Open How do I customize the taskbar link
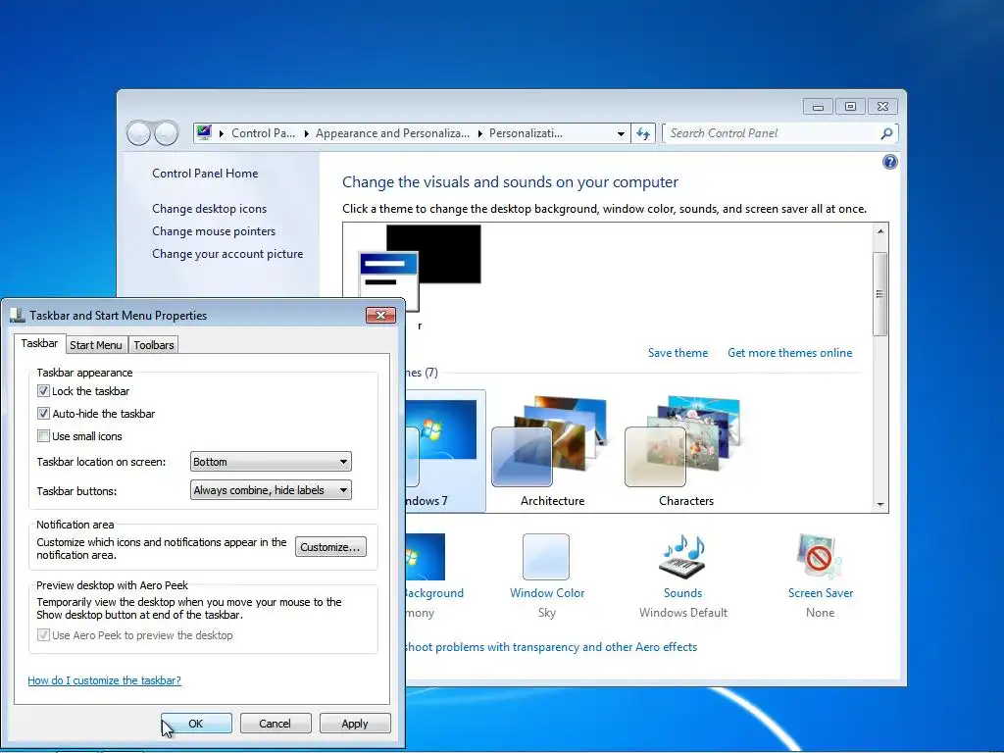Screen dimensions: 1004x753 pos(104,680)
